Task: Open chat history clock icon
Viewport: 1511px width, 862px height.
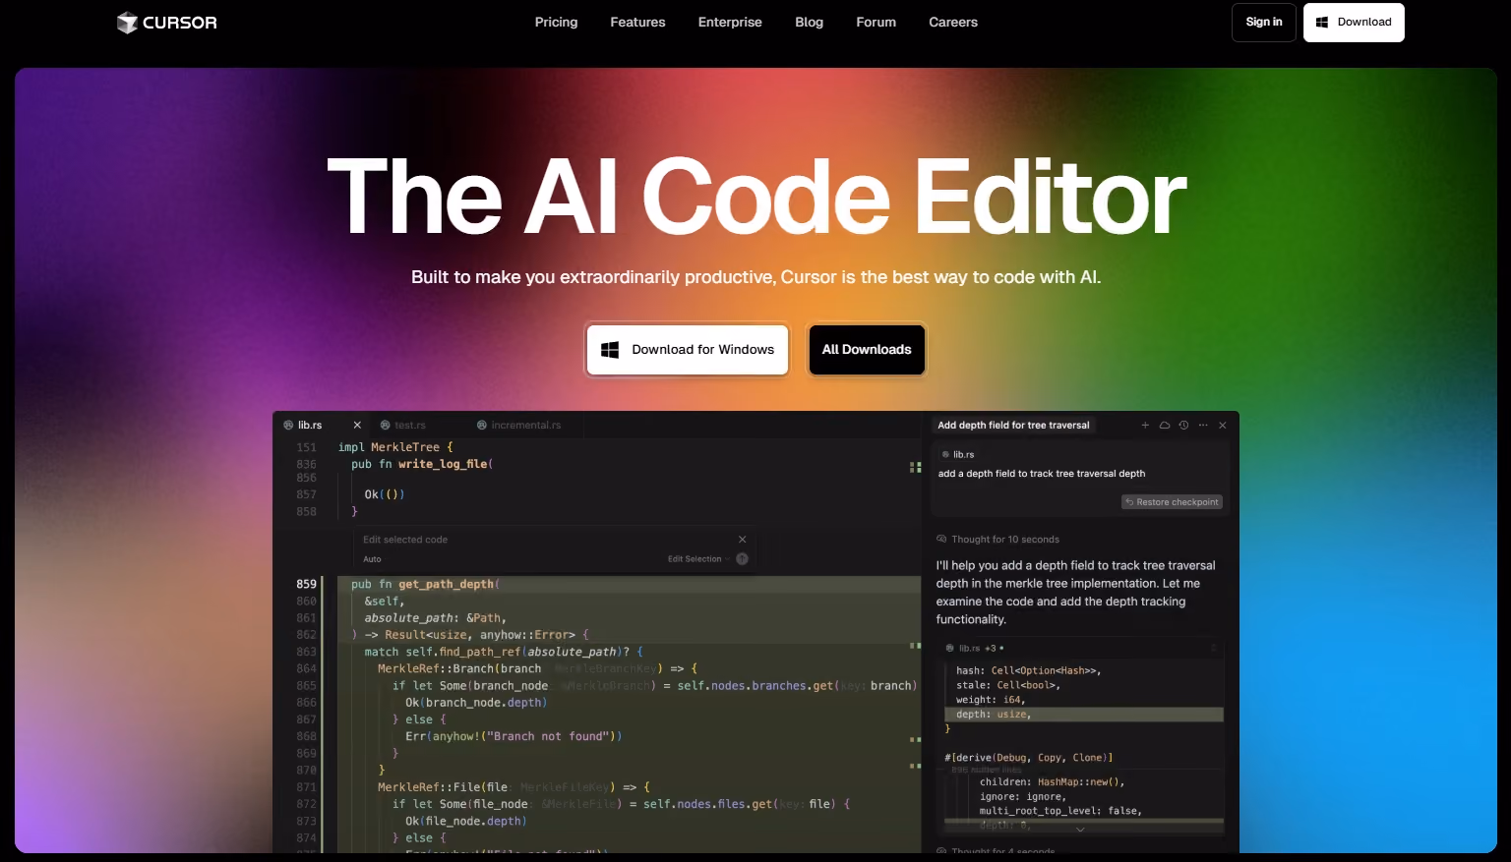Action: (x=1183, y=426)
